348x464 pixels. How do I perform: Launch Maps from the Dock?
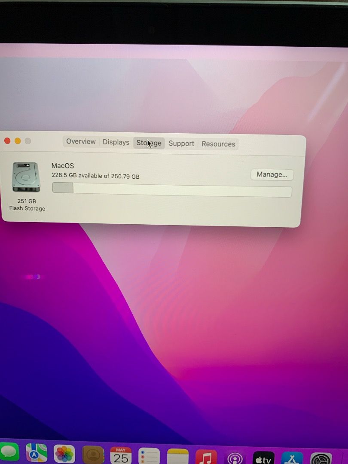[37, 453]
